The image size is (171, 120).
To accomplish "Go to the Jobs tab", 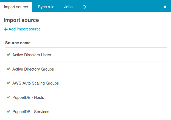I will (68, 7).
